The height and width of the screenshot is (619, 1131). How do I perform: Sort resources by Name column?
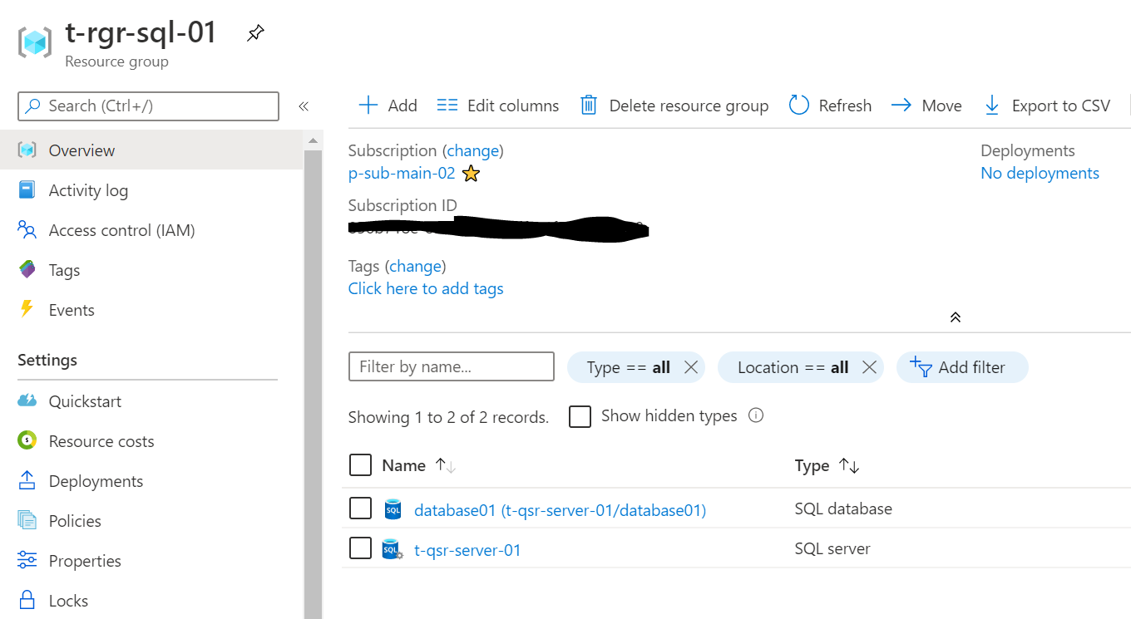click(x=419, y=465)
